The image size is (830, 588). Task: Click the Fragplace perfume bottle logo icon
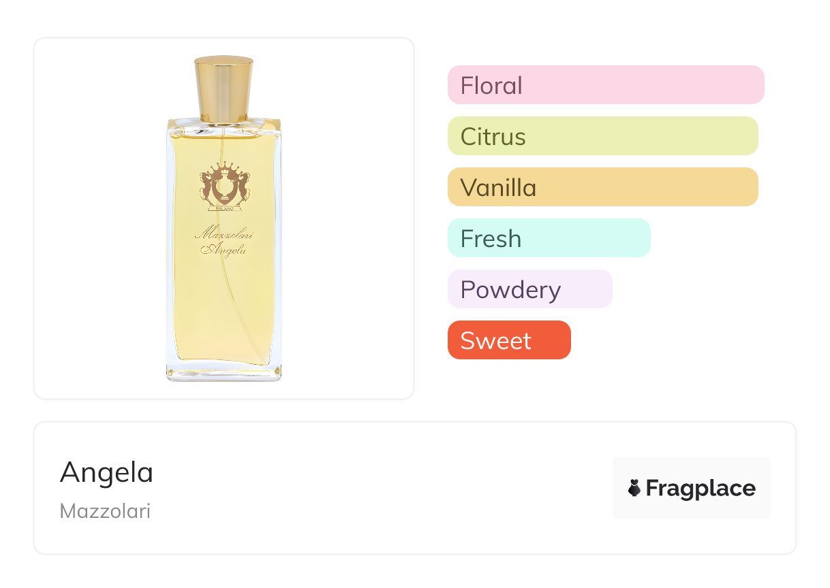634,488
